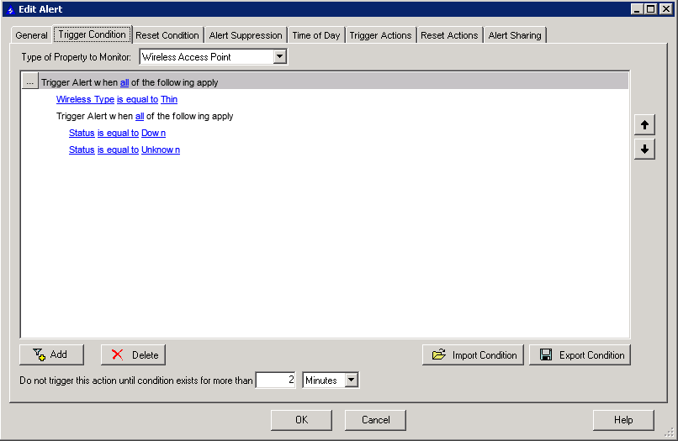Click Status link in the Unknown row

tap(82, 150)
